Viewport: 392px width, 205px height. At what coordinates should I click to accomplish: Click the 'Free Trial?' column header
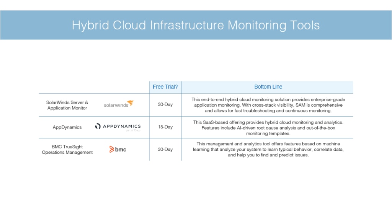165,87
